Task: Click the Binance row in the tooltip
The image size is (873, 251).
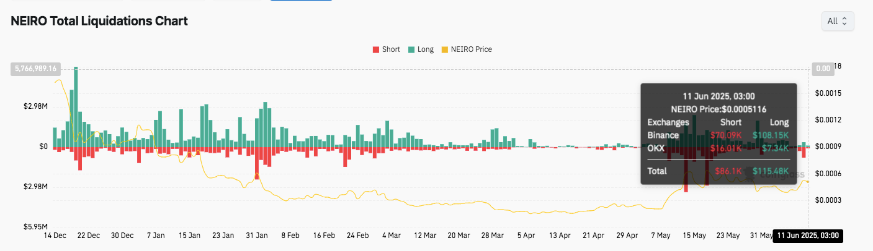Action: tap(718, 135)
